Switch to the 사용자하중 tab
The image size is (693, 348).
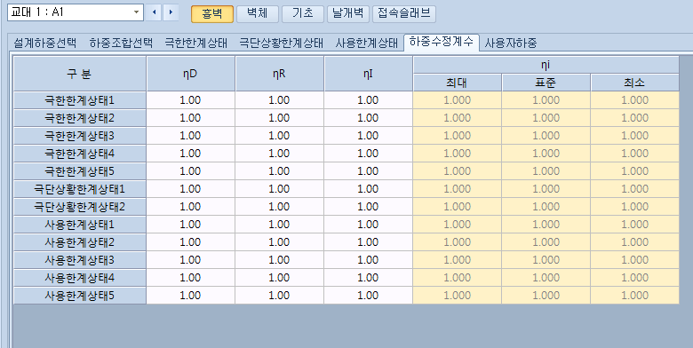pos(511,43)
